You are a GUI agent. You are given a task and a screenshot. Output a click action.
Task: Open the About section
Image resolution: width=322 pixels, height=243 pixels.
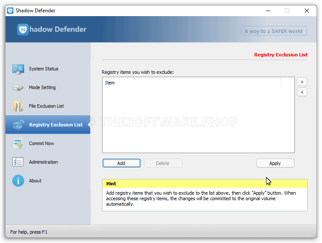coord(48,181)
